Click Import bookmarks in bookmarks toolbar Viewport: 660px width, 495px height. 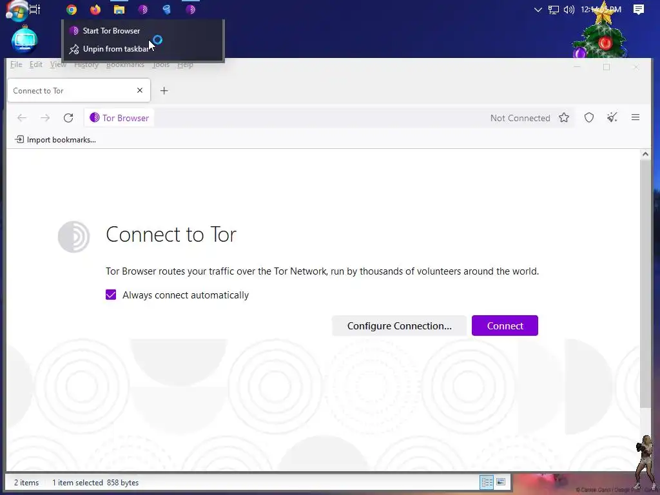tap(55, 140)
